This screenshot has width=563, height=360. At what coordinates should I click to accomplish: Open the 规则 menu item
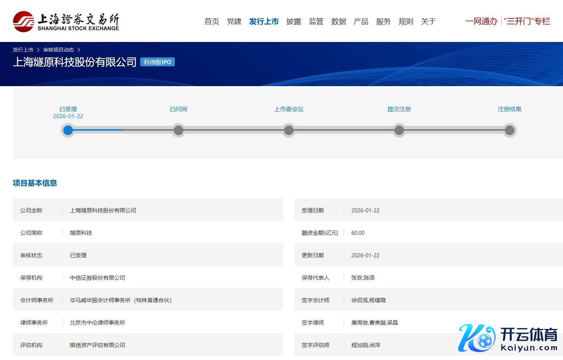pyautogui.click(x=406, y=22)
